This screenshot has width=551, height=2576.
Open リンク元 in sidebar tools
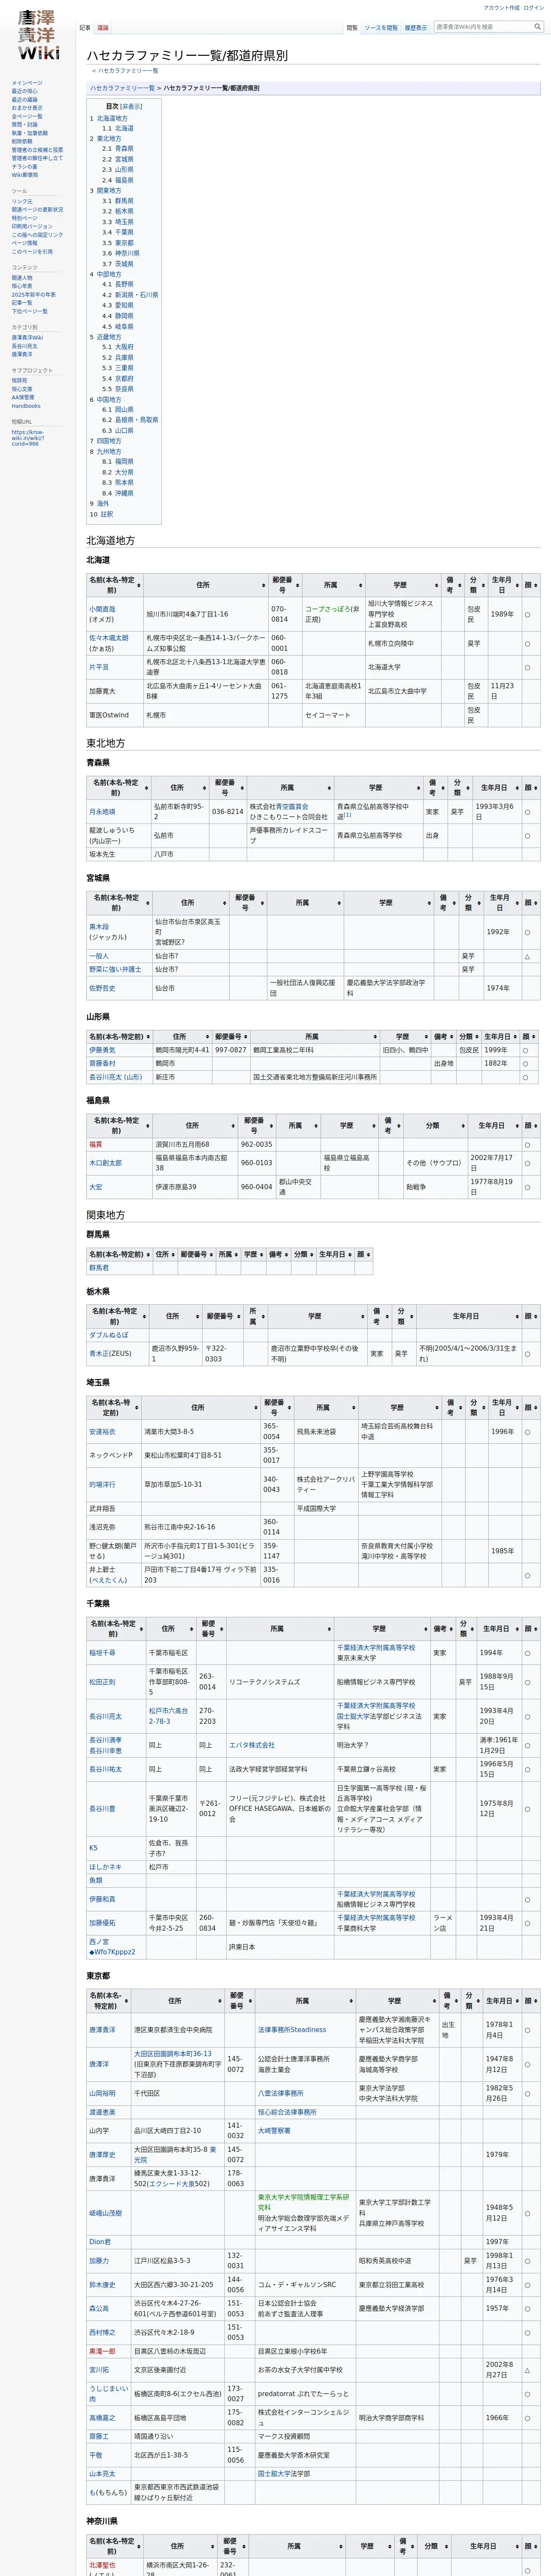[x=22, y=201]
